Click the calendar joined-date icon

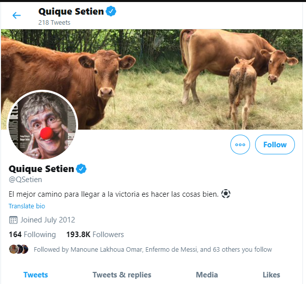pos(14,220)
